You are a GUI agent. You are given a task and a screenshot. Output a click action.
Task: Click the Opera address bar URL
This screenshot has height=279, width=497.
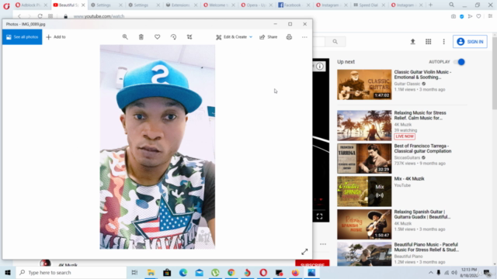[x=99, y=16]
